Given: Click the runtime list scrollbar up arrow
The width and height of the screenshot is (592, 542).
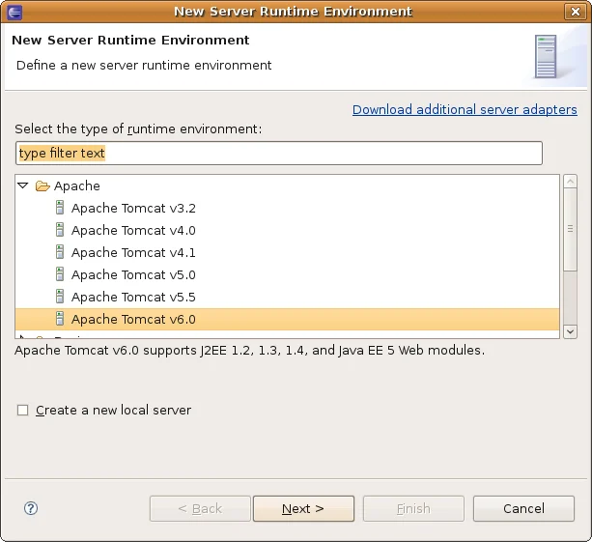Looking at the screenshot, I should pos(570,182).
